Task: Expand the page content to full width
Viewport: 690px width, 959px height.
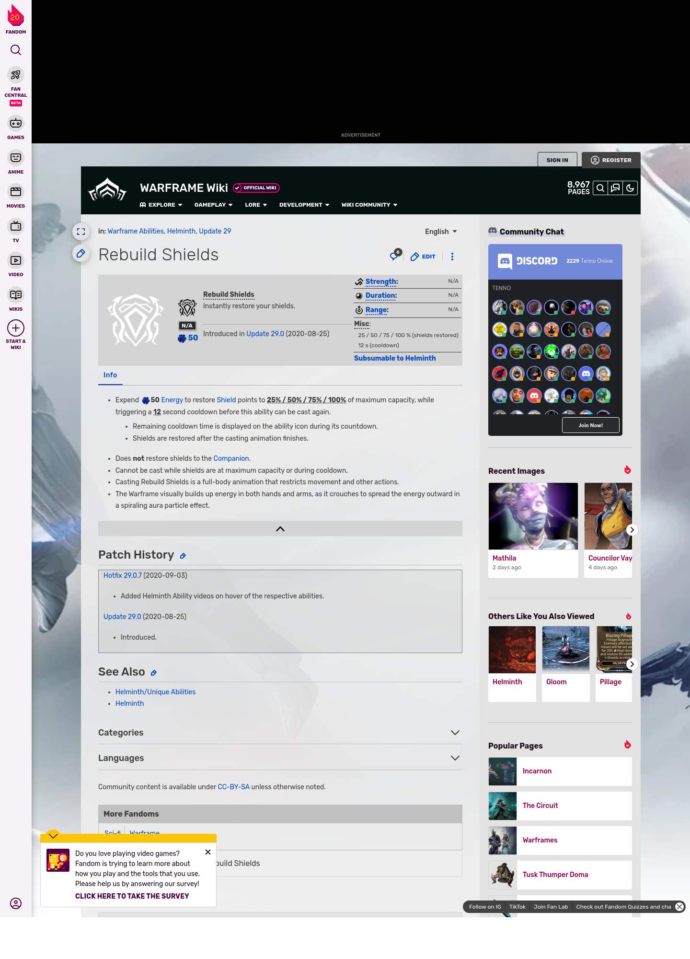Action: (81, 232)
